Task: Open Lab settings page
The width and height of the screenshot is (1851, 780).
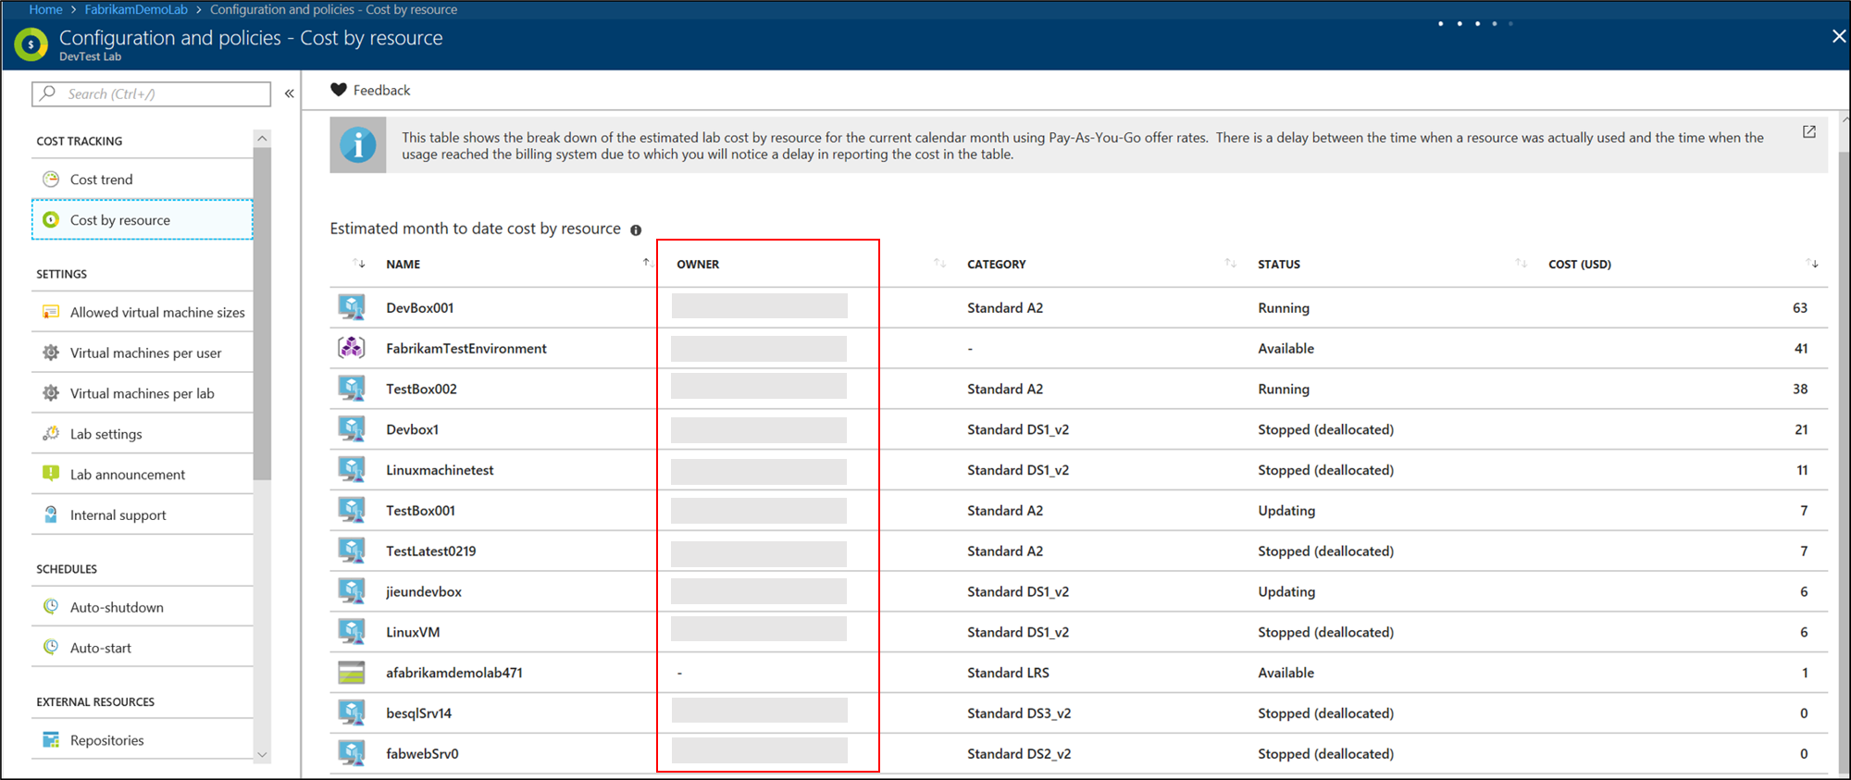Action: pos(143,434)
